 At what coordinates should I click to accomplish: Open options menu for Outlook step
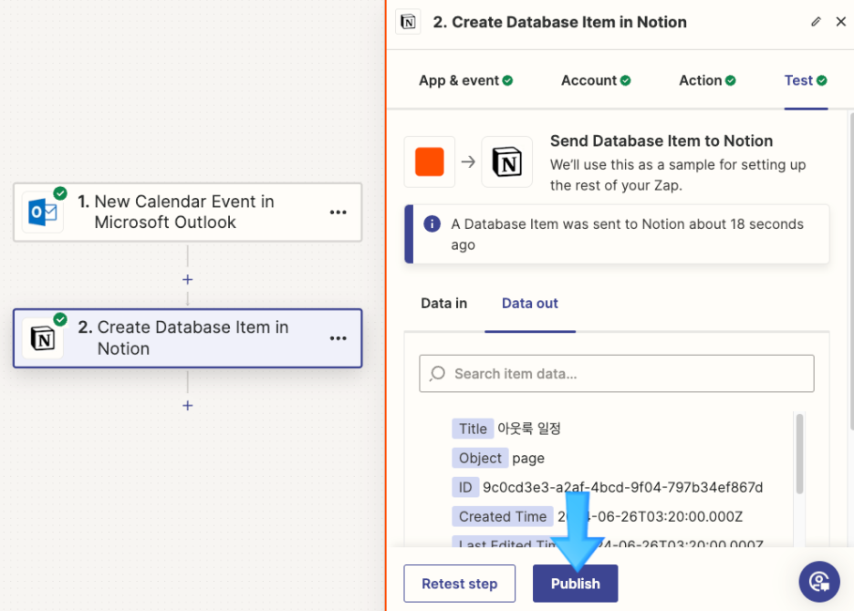click(338, 212)
